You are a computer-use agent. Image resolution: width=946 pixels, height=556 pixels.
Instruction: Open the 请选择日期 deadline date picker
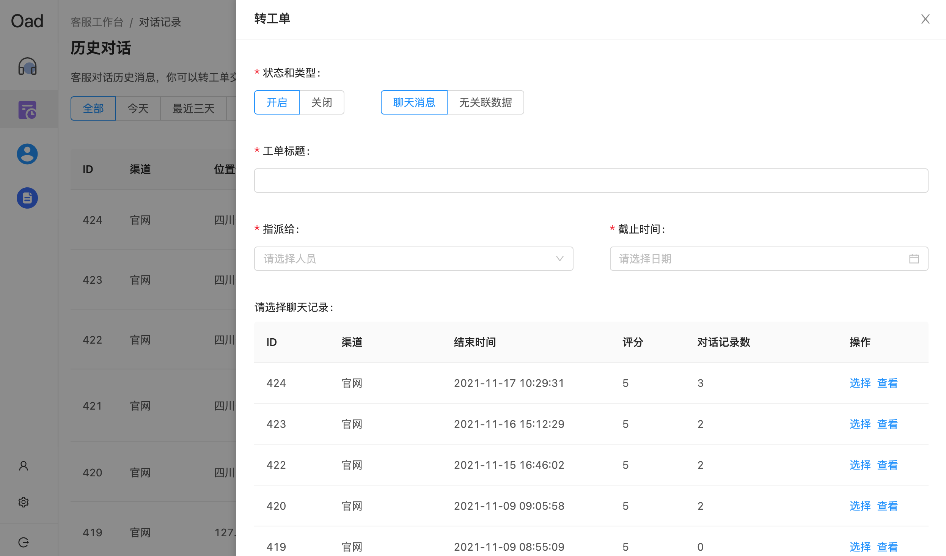point(769,259)
